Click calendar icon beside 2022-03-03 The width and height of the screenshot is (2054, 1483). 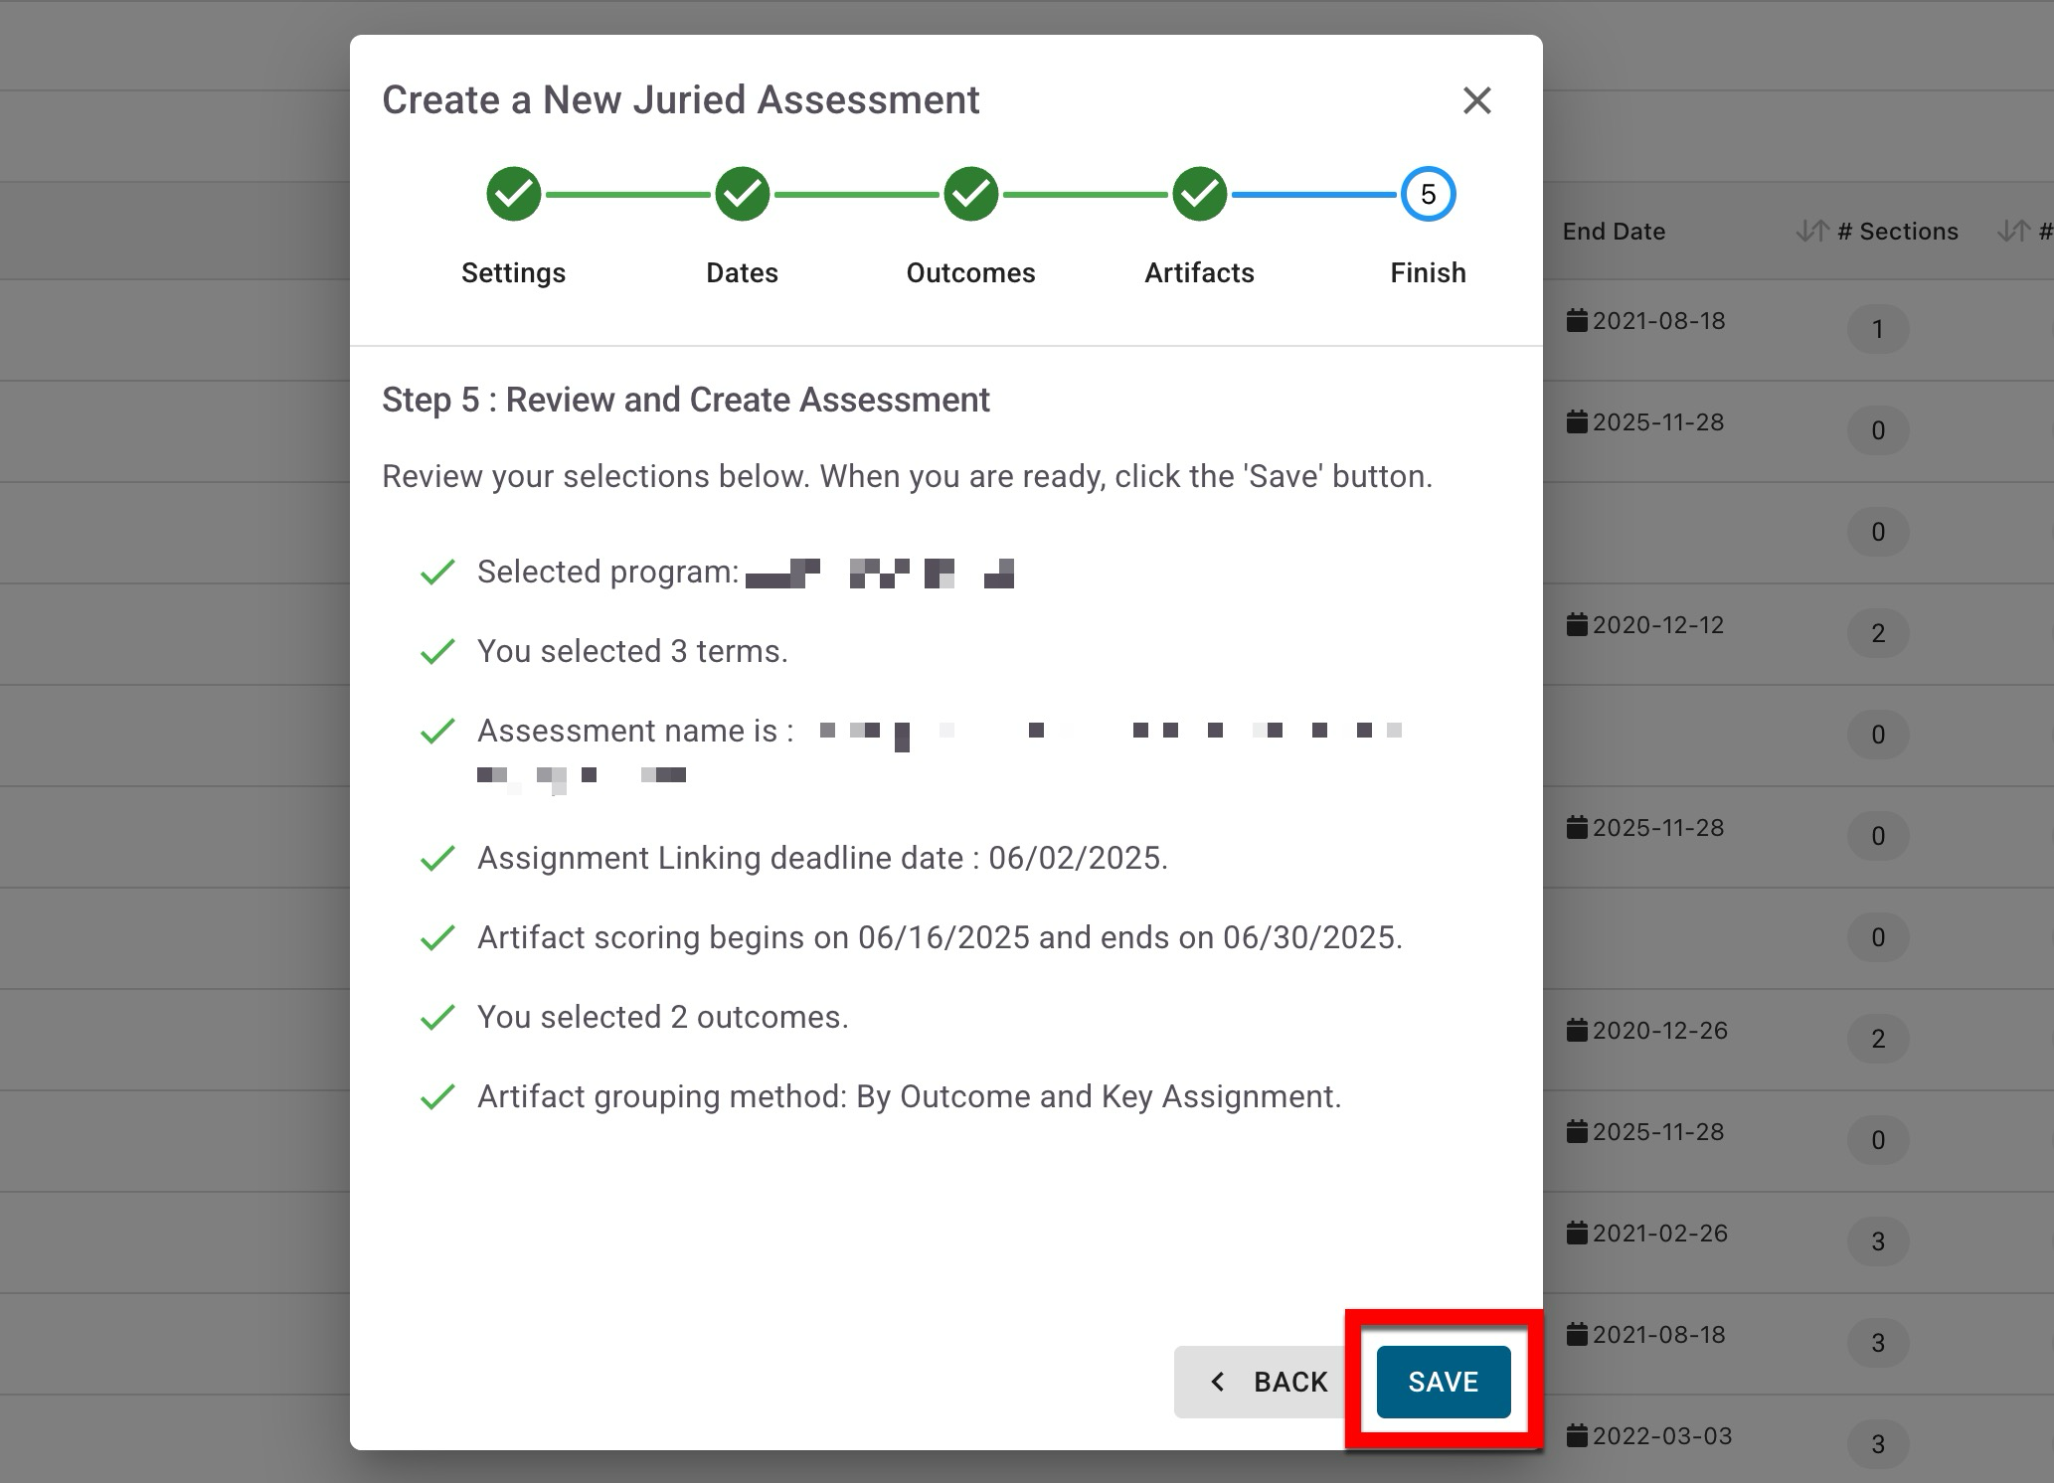click(x=1576, y=1435)
